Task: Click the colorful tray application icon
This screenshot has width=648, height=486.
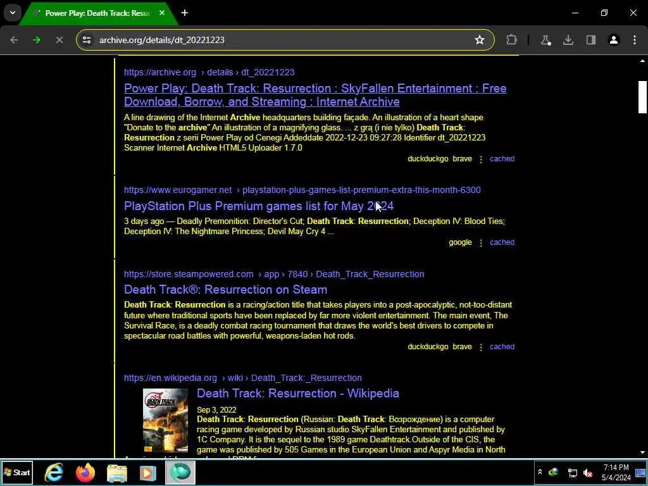Action: (x=553, y=472)
